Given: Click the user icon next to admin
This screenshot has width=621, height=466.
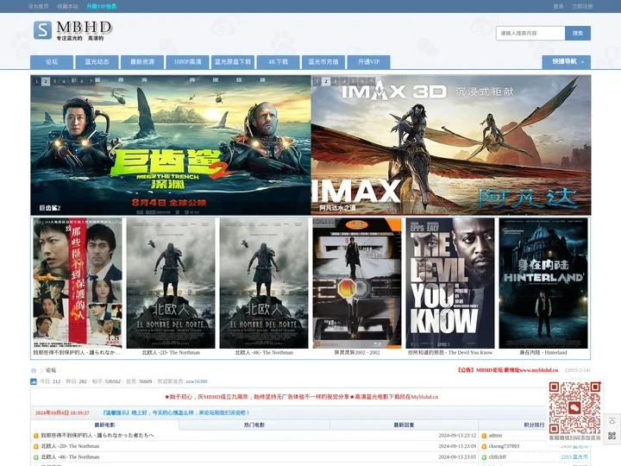Looking at the screenshot, I should (x=484, y=436).
